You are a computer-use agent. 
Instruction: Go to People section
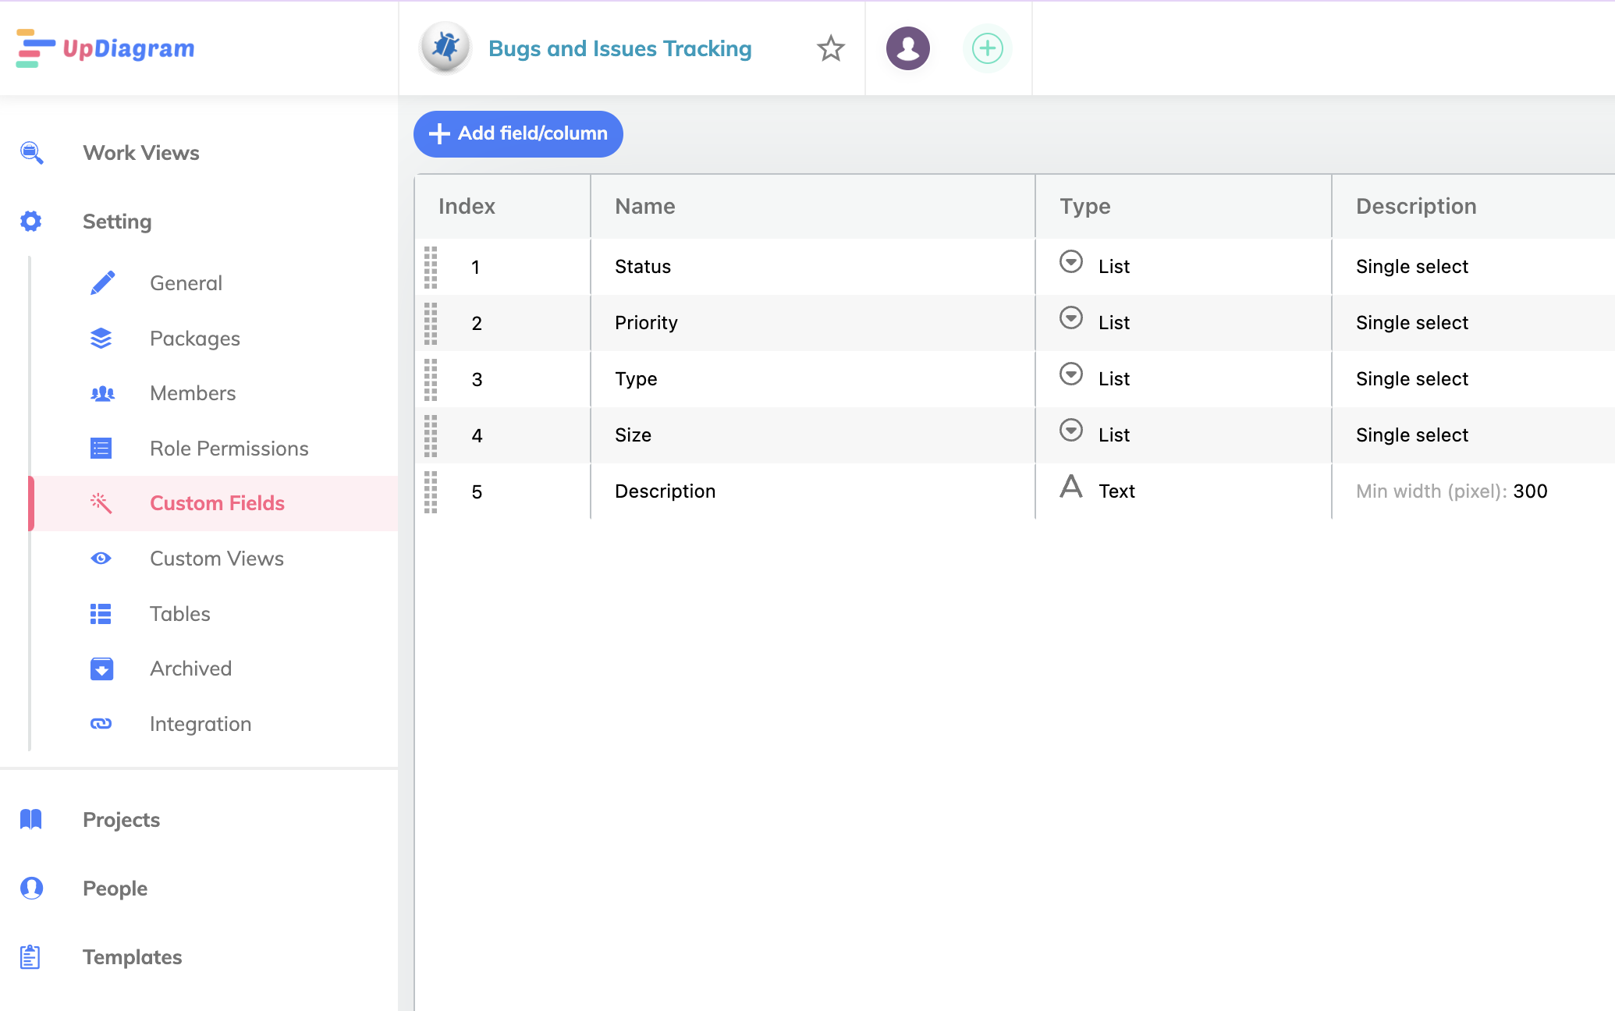115,889
